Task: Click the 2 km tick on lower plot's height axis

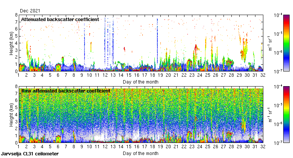Action: (16, 129)
